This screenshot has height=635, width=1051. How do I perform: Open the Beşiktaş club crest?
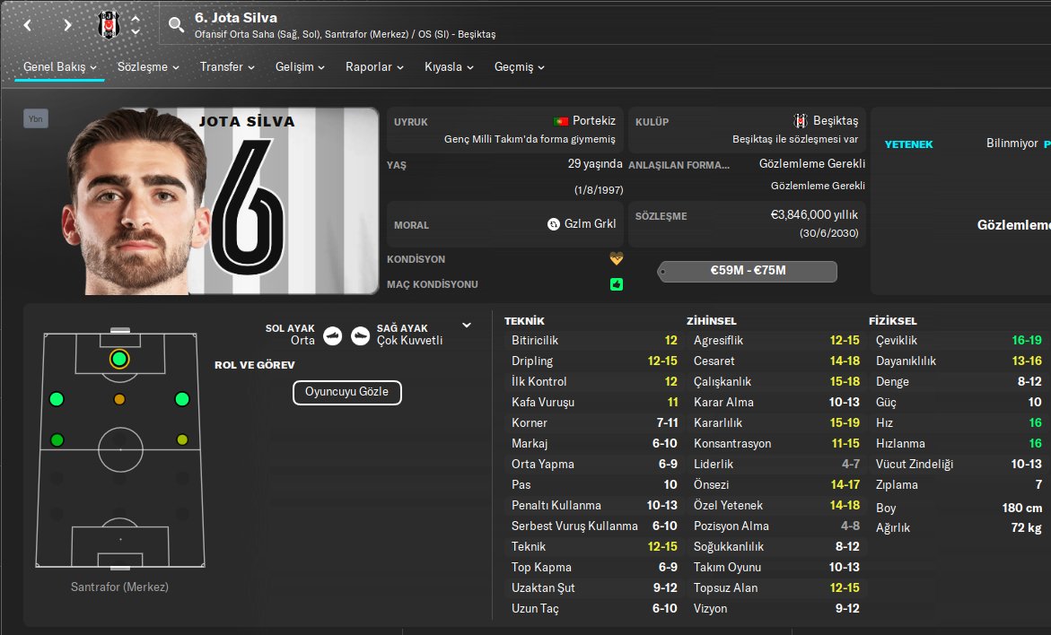click(x=108, y=25)
